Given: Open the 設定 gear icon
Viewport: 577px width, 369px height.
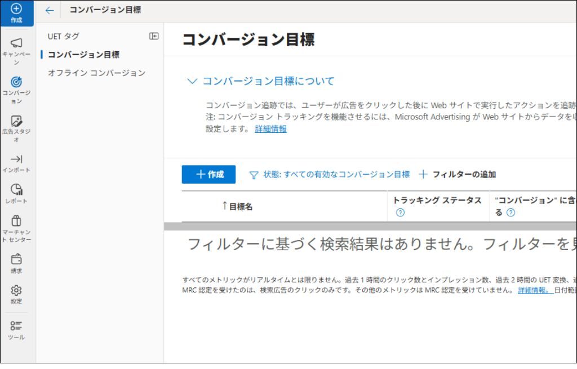Looking at the screenshot, I should pyautogui.click(x=16, y=290).
